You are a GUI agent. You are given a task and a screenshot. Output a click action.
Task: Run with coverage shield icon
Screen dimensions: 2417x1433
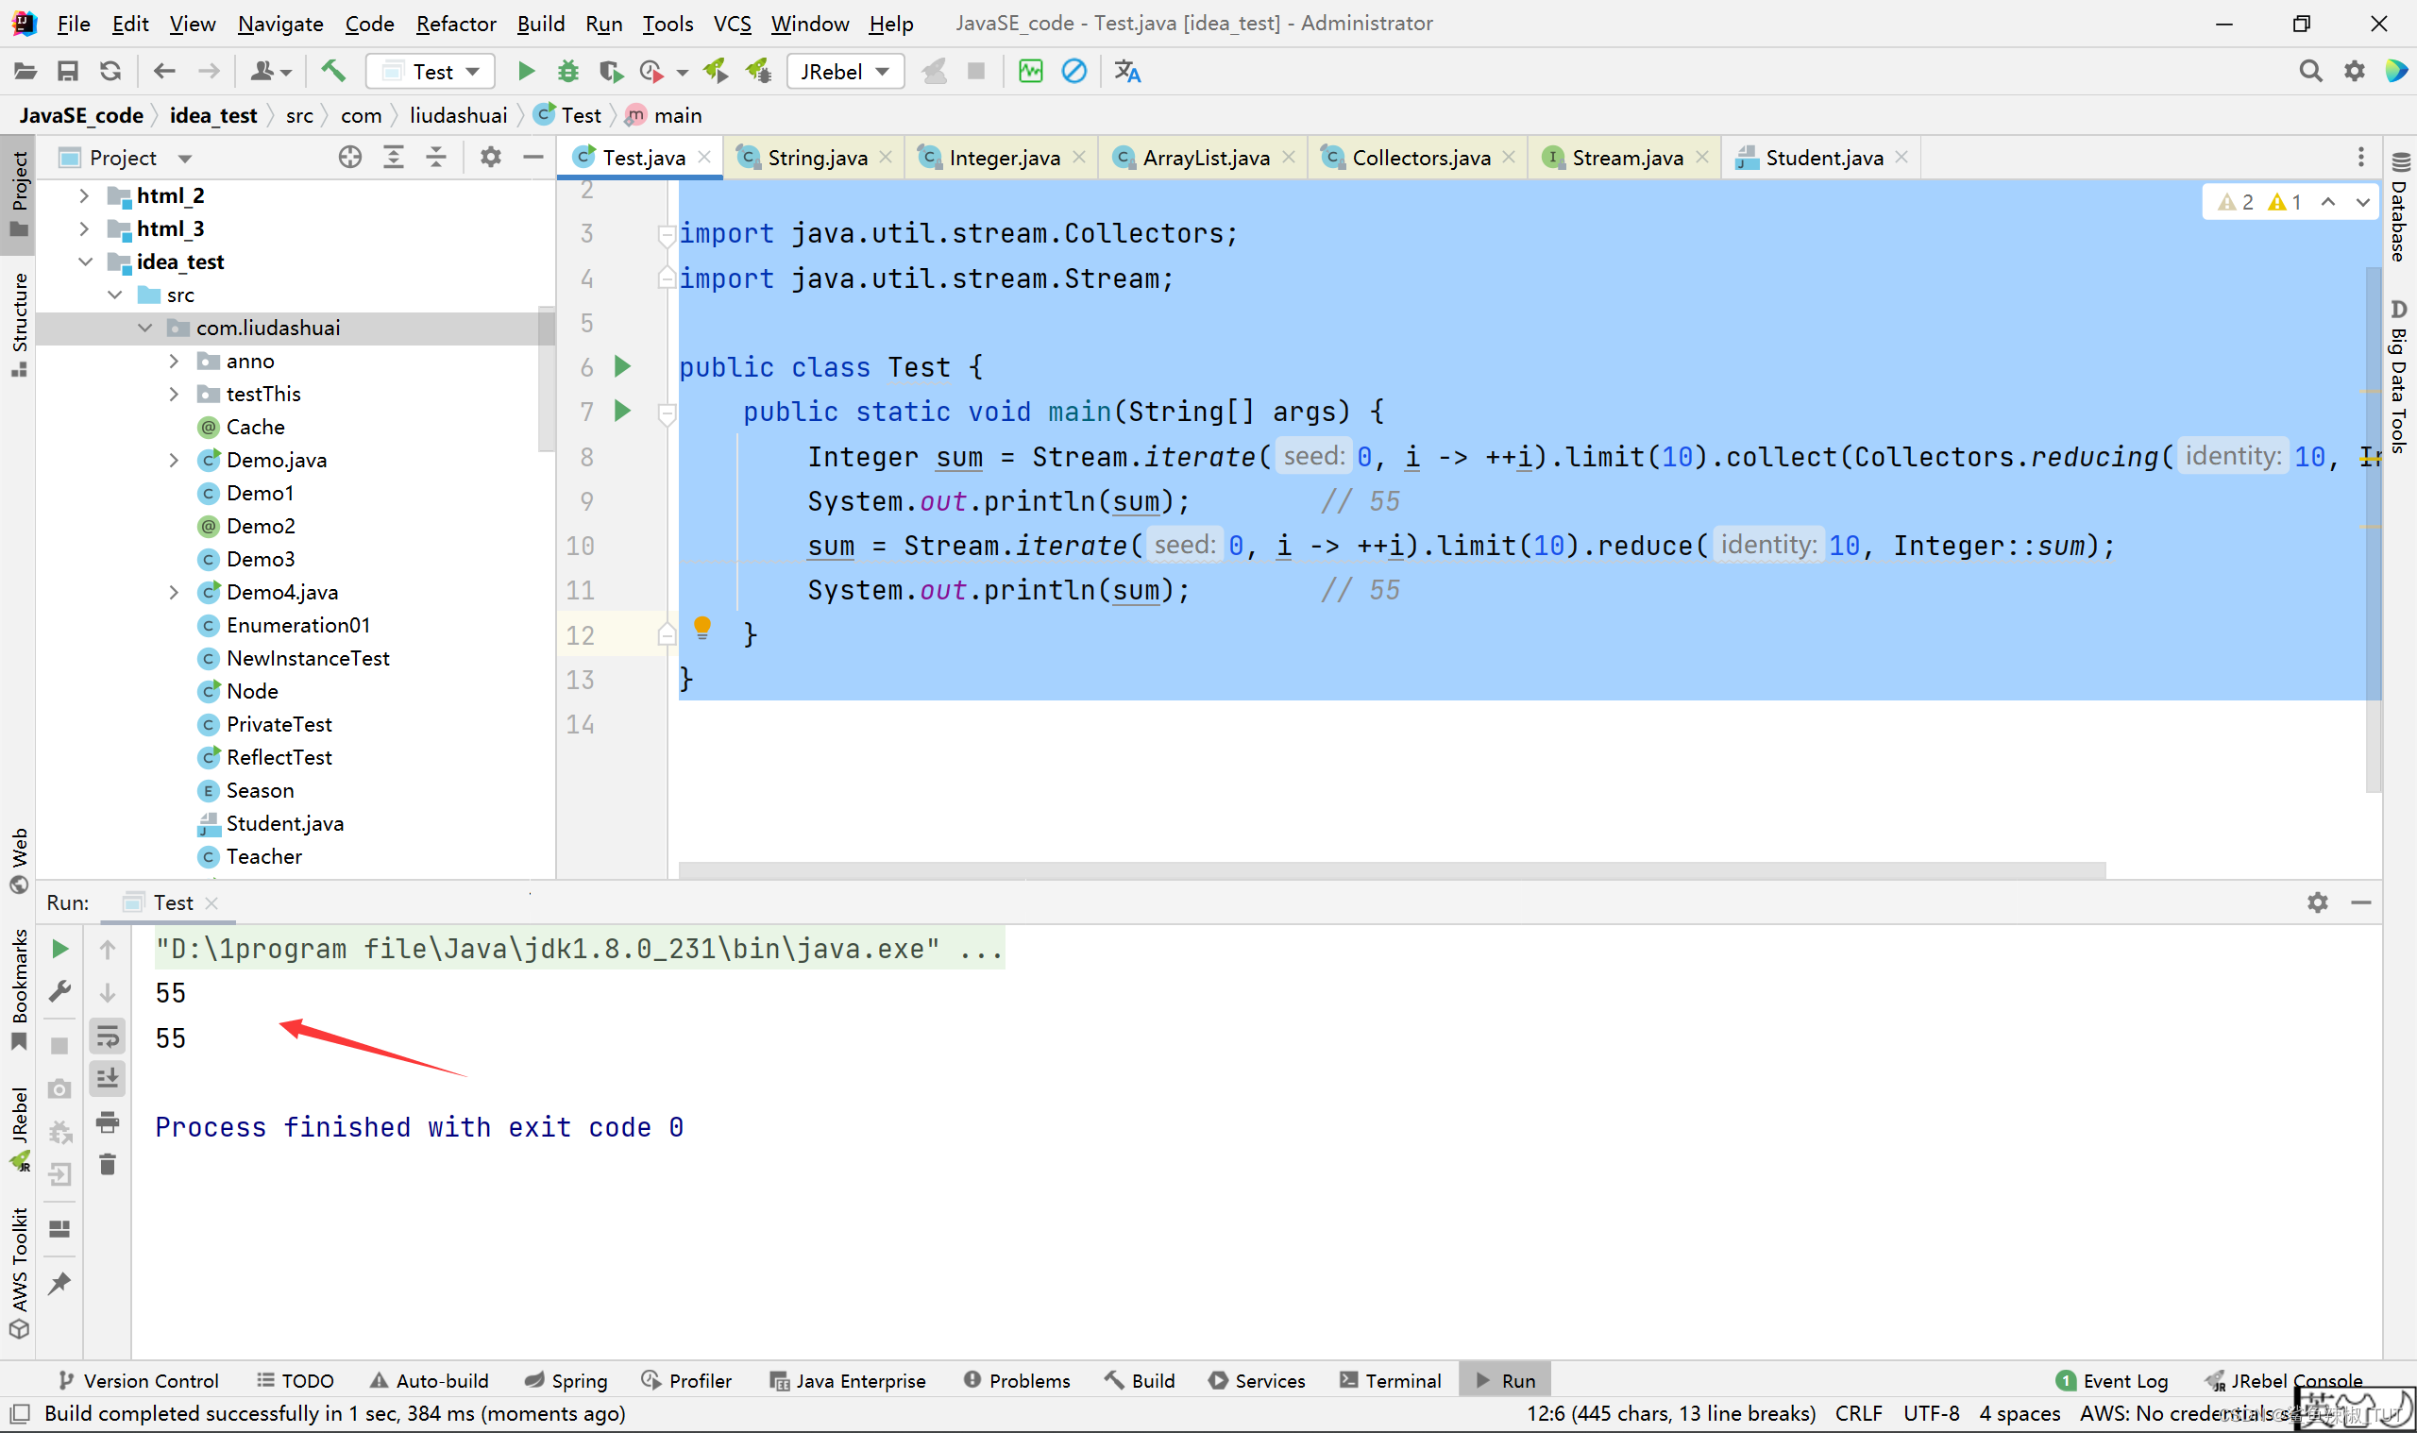pyautogui.click(x=610, y=72)
